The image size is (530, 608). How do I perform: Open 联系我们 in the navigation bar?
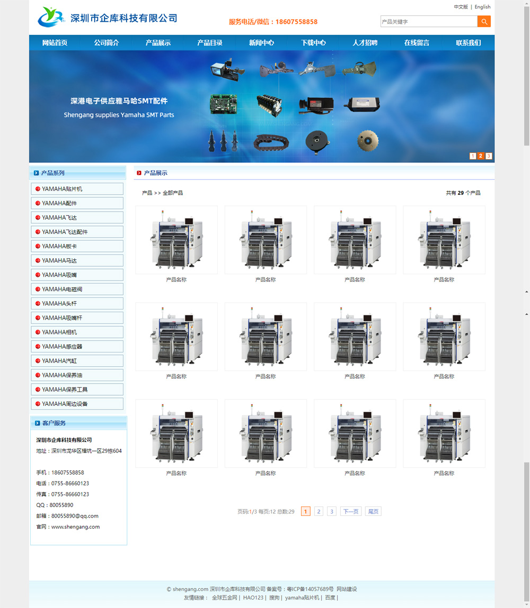point(469,43)
